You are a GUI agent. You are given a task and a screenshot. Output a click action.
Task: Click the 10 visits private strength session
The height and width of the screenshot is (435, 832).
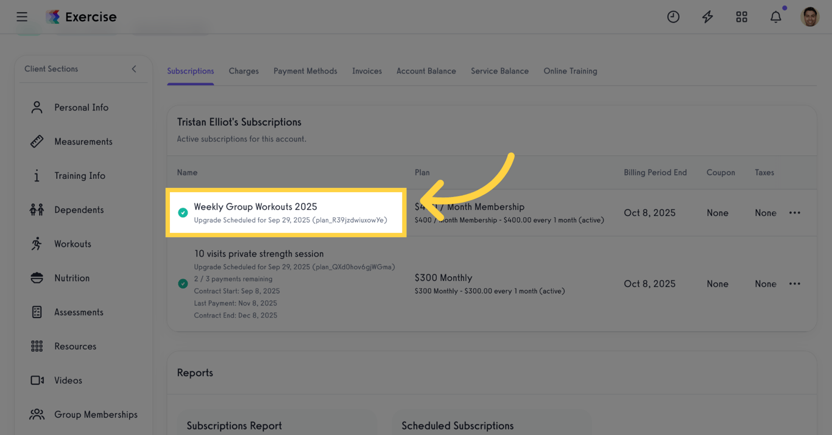point(259,254)
